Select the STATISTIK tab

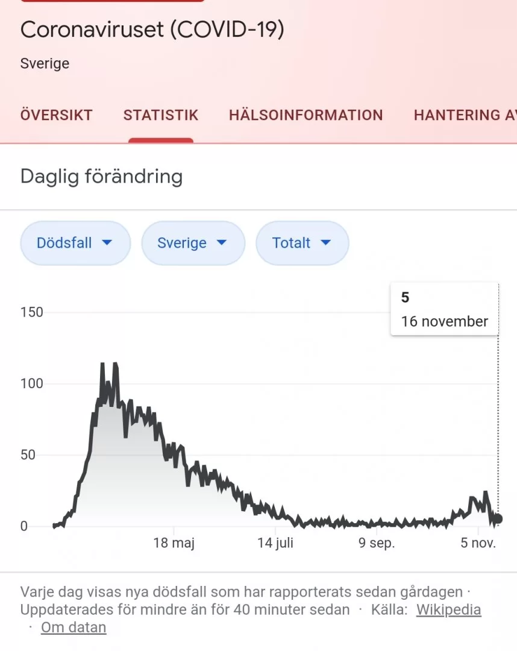coord(161,115)
